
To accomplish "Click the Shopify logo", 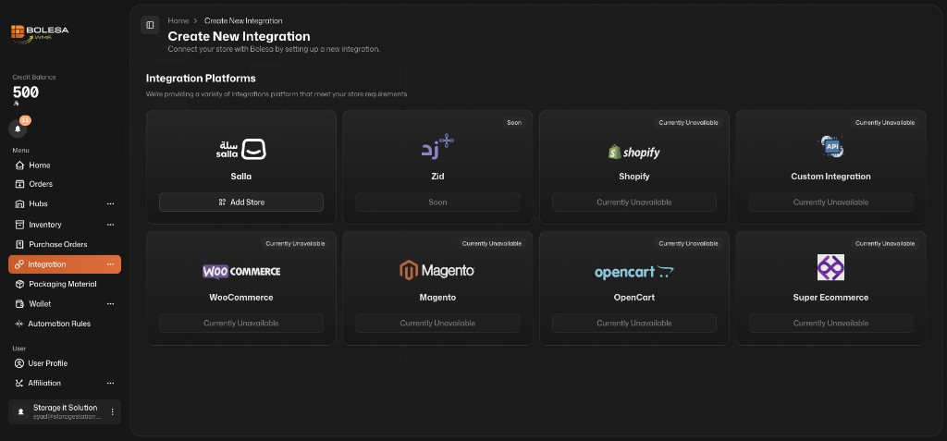I will click(634, 152).
